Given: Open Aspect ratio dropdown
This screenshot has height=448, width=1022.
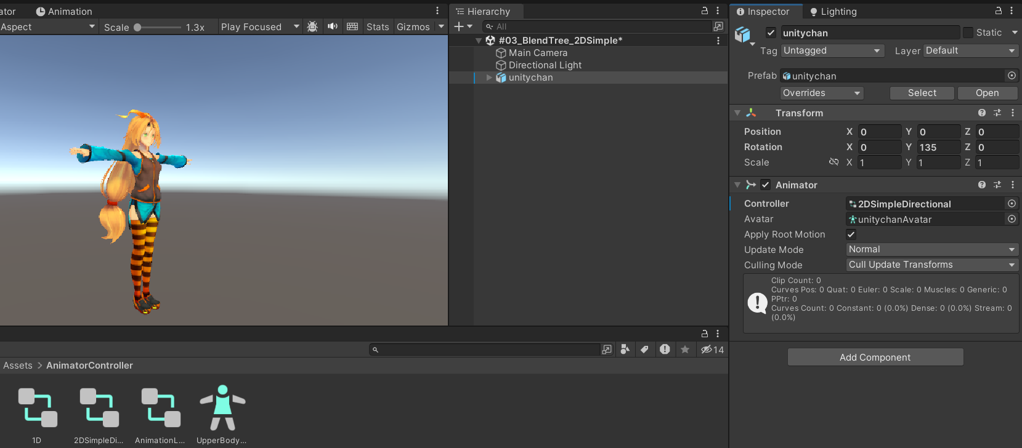Looking at the screenshot, I should click(x=48, y=26).
